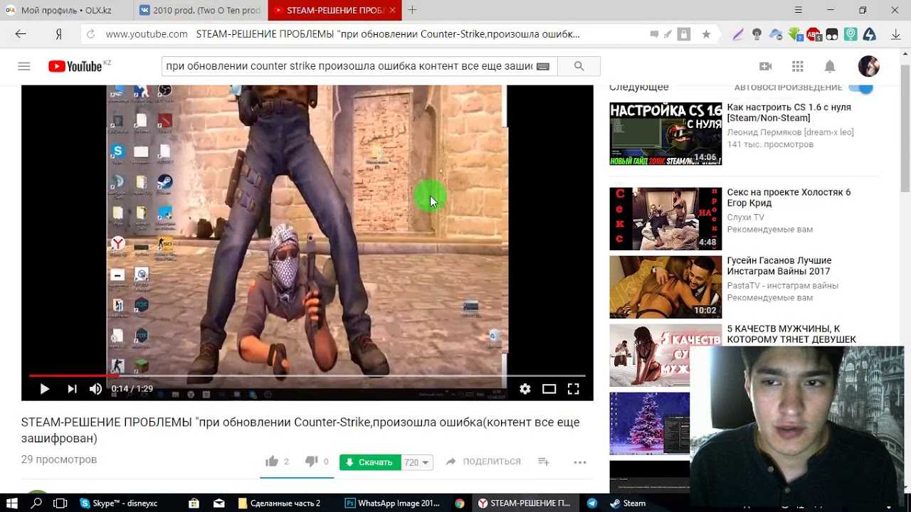Click the Yandex 'Я' home button

coord(59,34)
